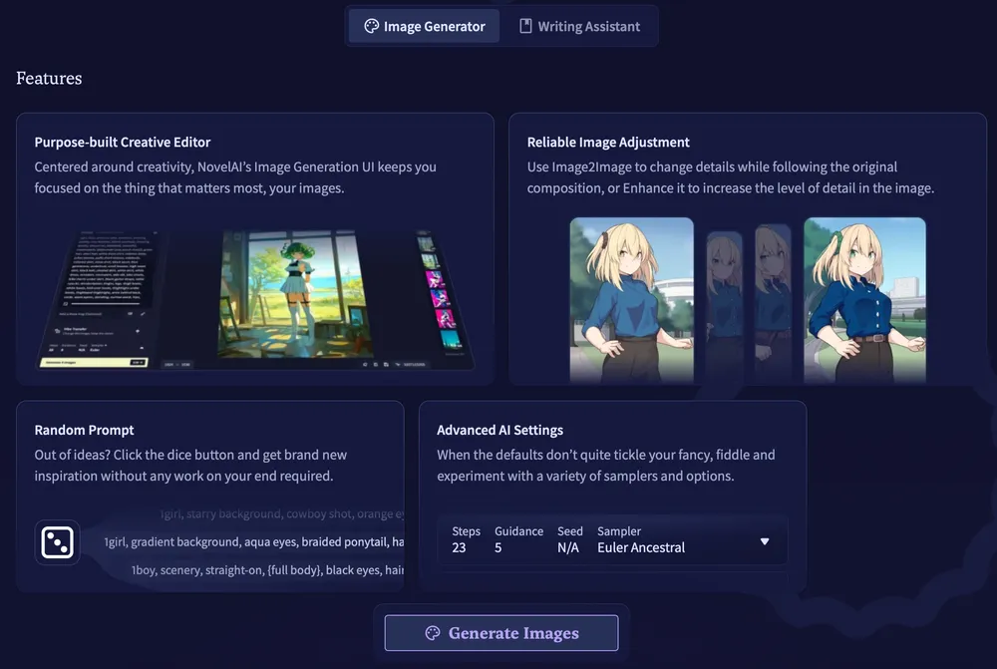Click the '1girl, gradient background, aqua eyes' prompt
The image size is (997, 669).
pos(253,541)
